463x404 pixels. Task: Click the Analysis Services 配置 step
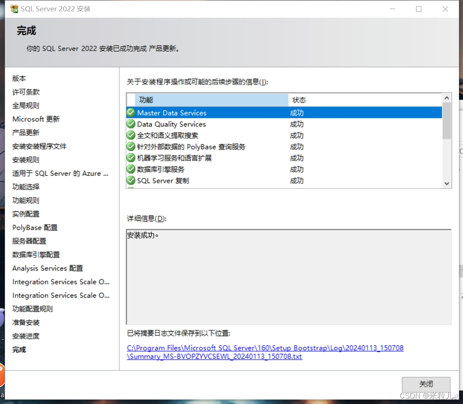coord(47,268)
